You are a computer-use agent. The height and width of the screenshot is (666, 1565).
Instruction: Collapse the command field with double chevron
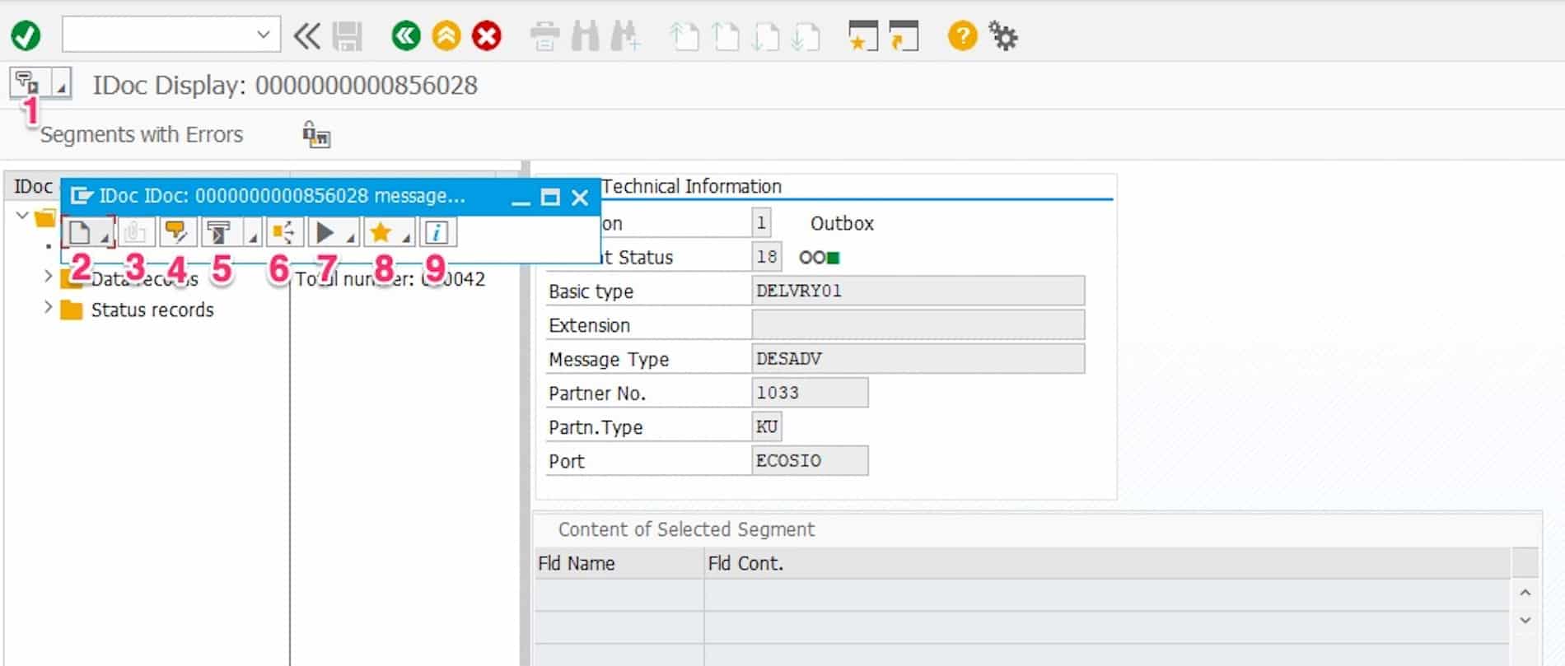[306, 35]
